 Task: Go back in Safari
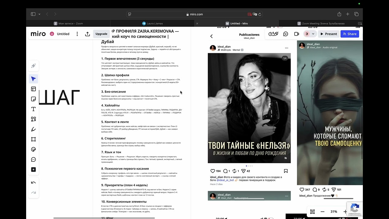pos(47,14)
